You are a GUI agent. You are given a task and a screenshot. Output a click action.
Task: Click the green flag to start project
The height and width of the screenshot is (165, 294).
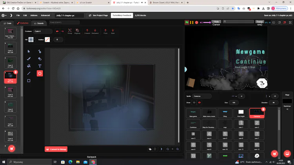(187, 22)
